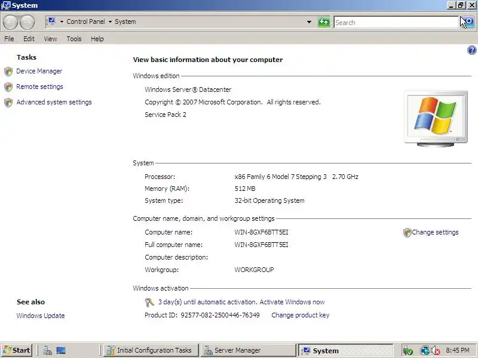Click the muted volume tray icon

(x=436, y=351)
